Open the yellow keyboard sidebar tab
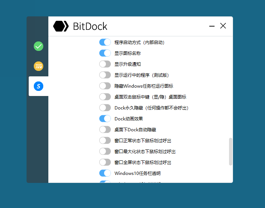 39,66
